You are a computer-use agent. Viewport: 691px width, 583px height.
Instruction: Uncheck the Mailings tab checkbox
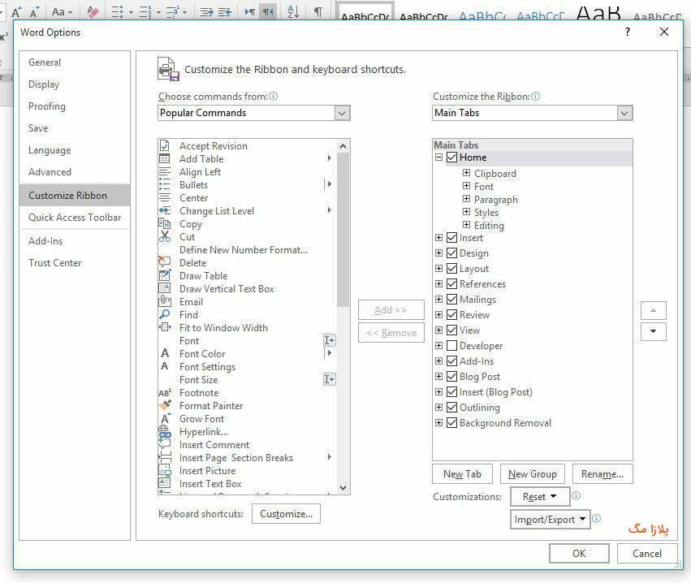(451, 299)
